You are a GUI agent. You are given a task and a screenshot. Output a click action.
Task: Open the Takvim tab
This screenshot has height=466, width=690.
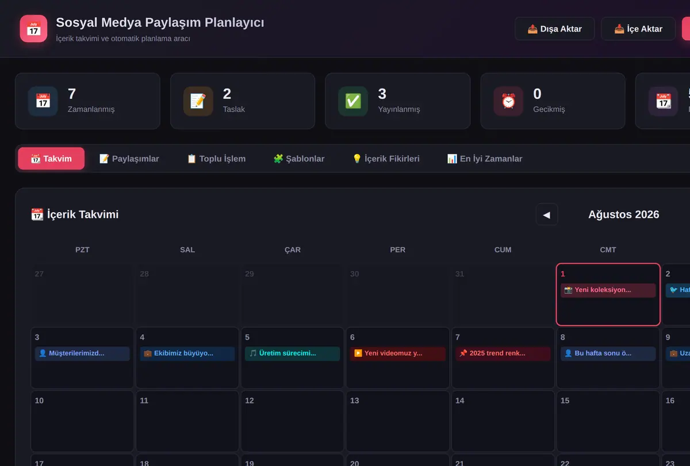[x=51, y=159]
